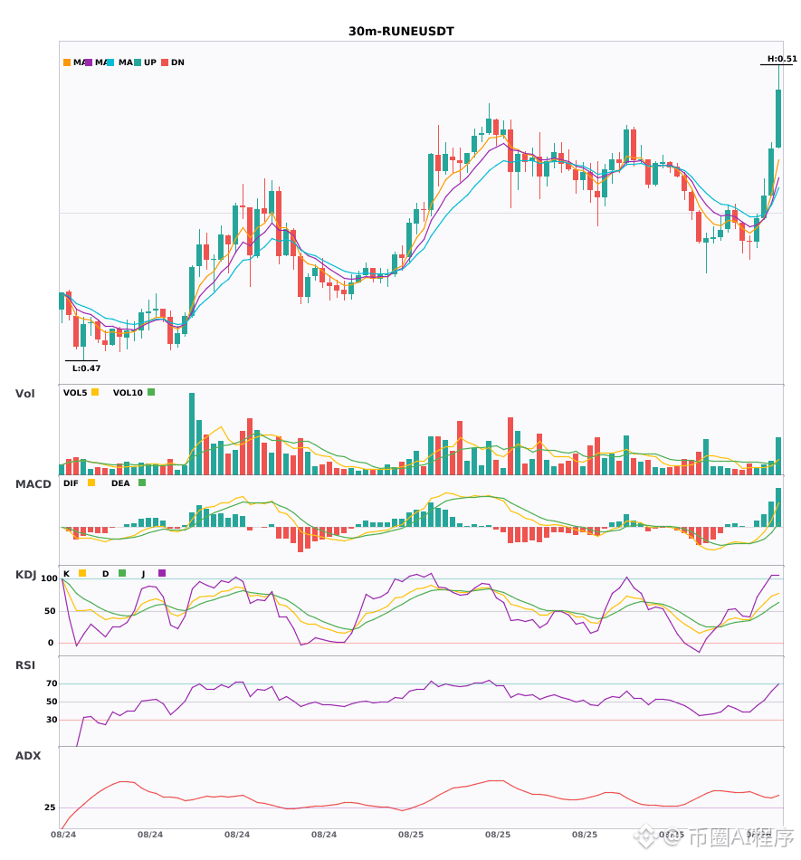Click the KDJ panel label
This screenshot has height=860, width=801.
pos(25,575)
